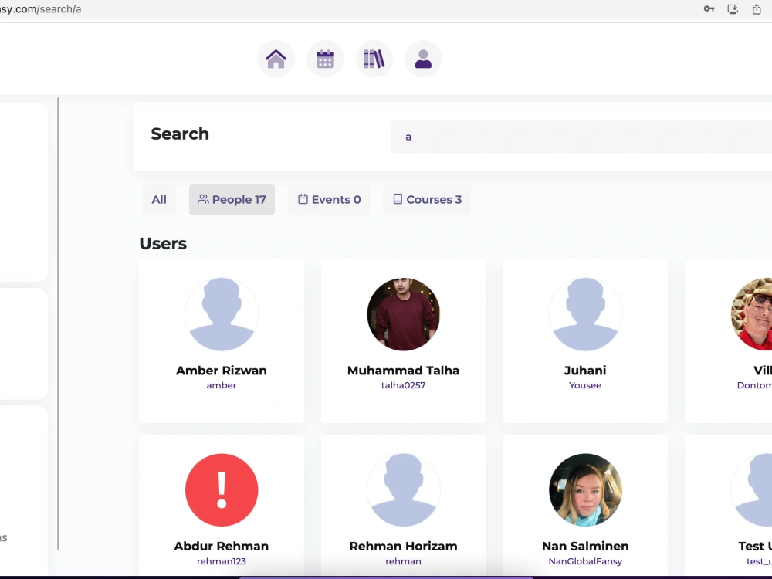Open Nan Salminen's profile photo

[585, 490]
